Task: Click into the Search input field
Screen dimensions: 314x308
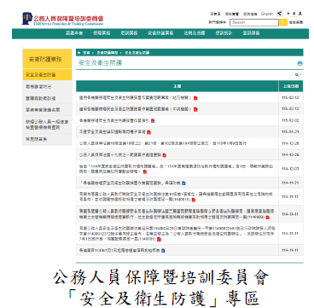Action: click(x=254, y=22)
